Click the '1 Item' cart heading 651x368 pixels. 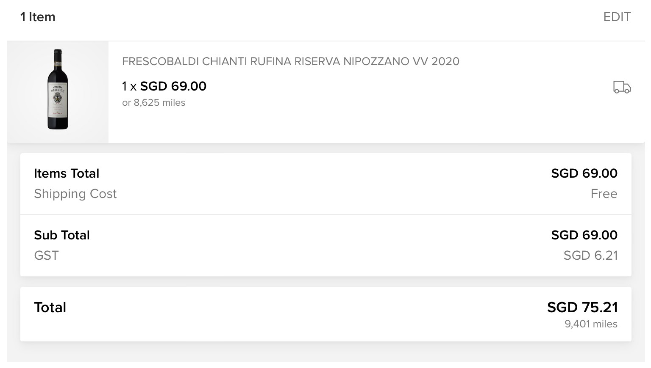38,17
